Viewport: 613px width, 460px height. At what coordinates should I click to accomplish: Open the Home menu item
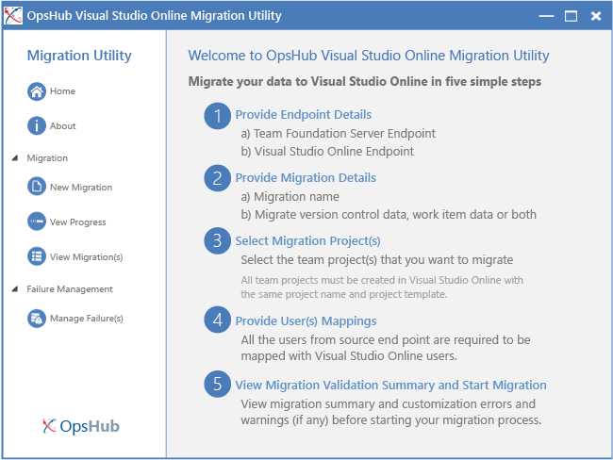pyautogui.click(x=62, y=91)
